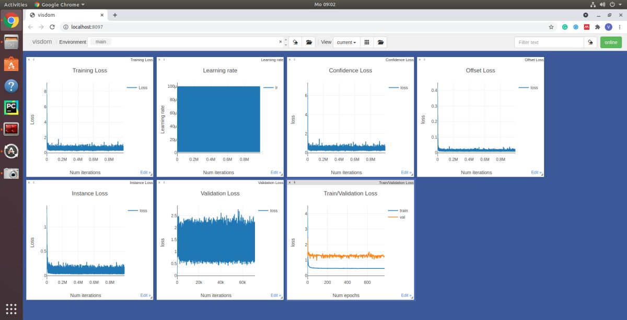Viewport: 627px width, 320px height.
Task: Clear the main environment with the eraser icon
Action: click(x=295, y=42)
